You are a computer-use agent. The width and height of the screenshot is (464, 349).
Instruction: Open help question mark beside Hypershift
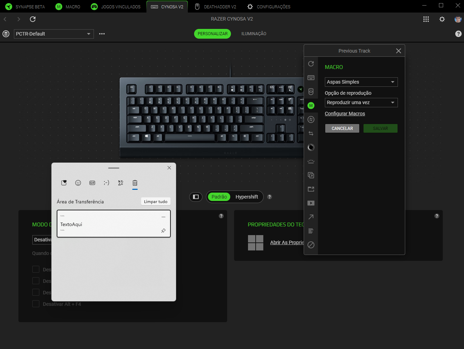[x=270, y=197]
